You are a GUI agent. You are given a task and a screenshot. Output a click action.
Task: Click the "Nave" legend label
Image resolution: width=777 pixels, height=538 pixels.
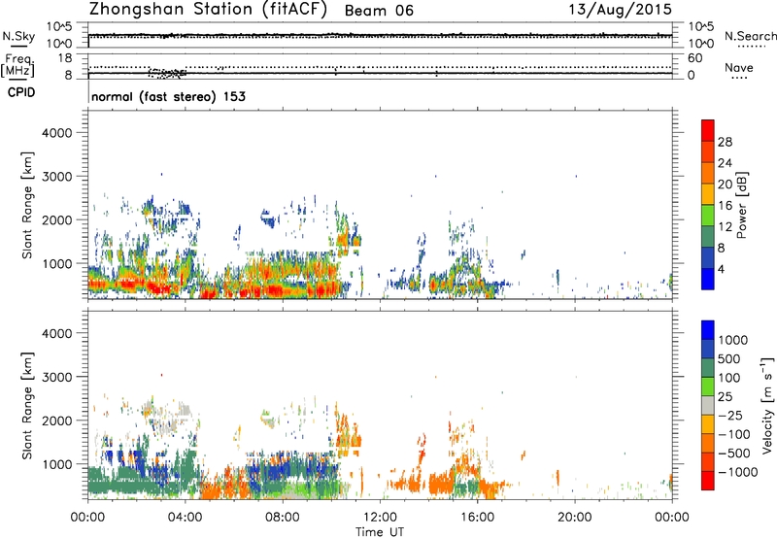[x=739, y=67]
